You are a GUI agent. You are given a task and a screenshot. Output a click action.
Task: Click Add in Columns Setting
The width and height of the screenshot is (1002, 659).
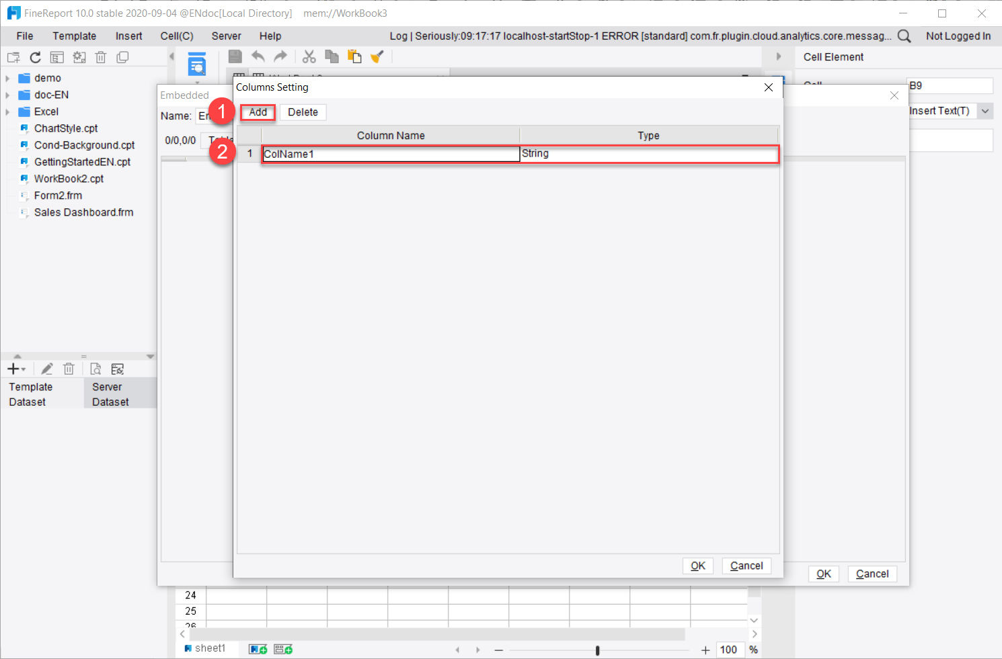pos(258,112)
